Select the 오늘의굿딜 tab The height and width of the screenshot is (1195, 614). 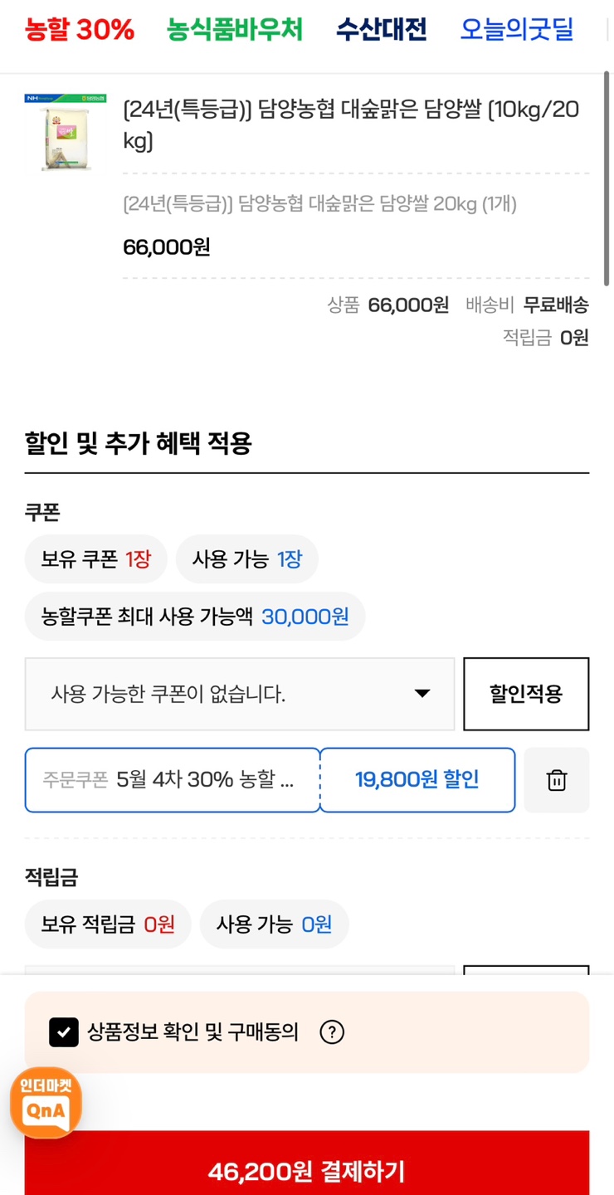(517, 31)
